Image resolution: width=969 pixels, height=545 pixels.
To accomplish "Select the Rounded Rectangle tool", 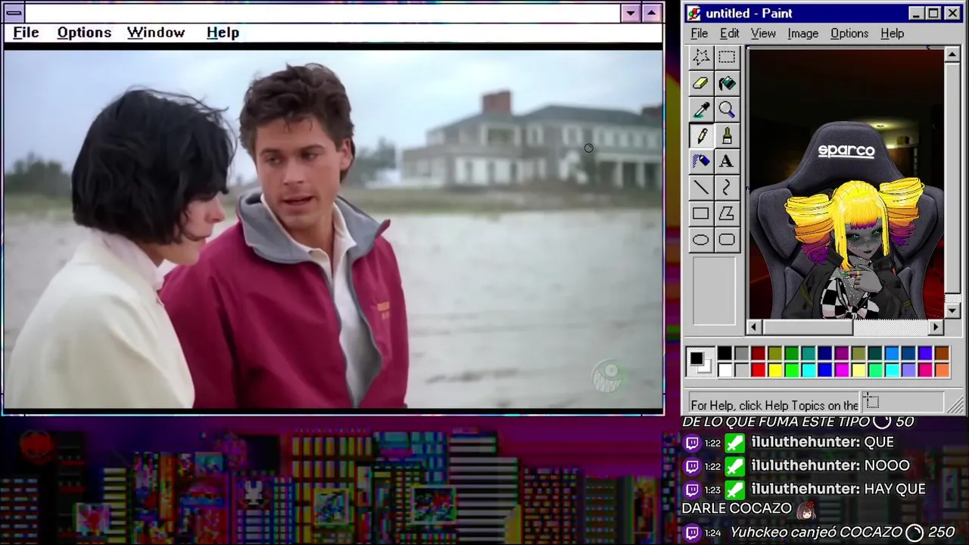I will [x=727, y=240].
